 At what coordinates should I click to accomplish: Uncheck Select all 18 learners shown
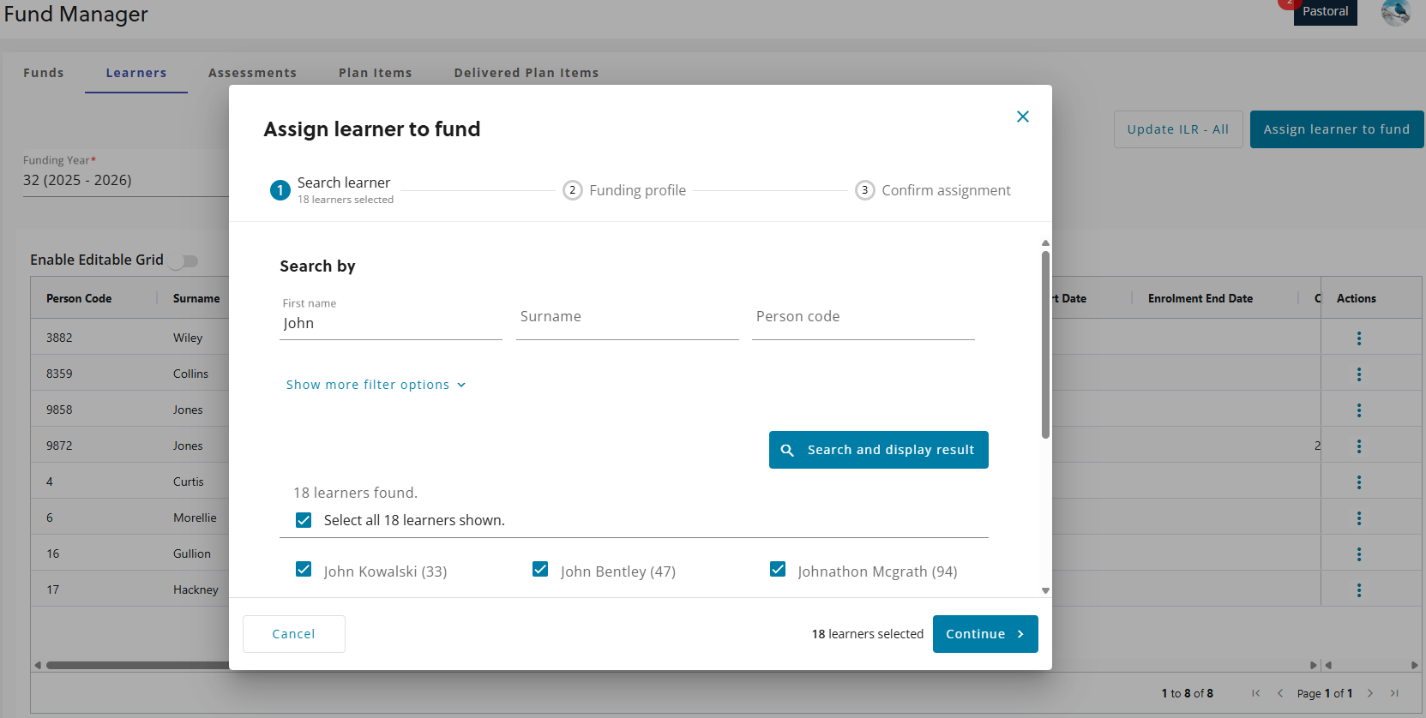click(x=304, y=520)
